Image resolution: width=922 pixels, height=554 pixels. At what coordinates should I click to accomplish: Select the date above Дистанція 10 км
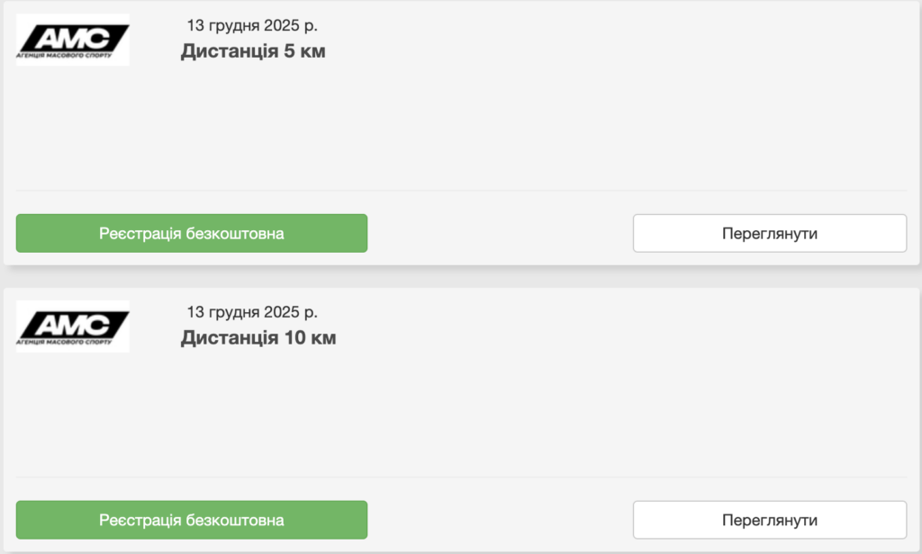[252, 312]
